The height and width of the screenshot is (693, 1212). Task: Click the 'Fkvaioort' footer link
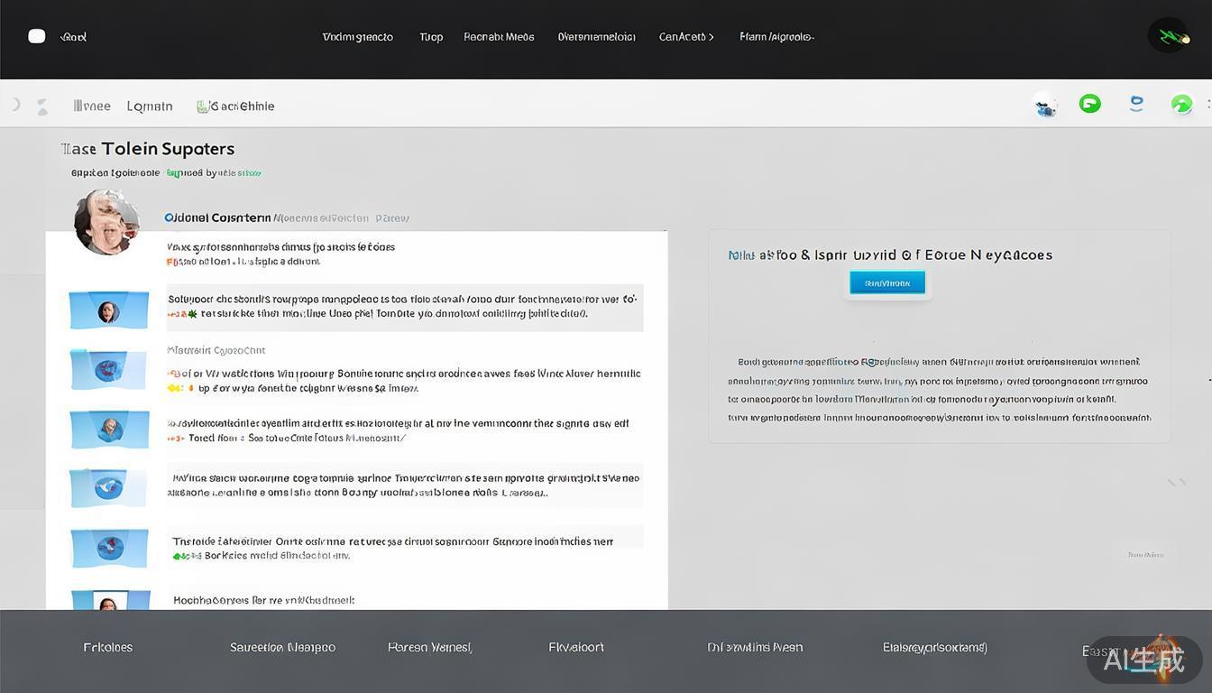point(576,647)
